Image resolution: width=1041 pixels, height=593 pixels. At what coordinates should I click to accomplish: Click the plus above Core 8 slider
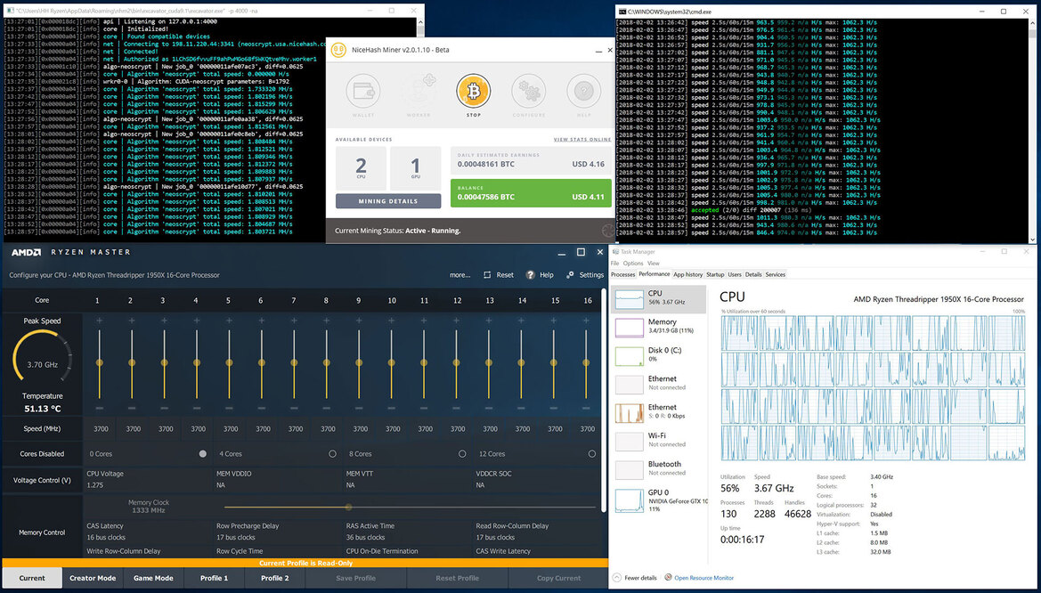327,321
